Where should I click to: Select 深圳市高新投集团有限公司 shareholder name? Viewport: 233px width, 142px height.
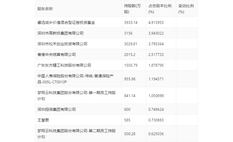coord(60,33)
